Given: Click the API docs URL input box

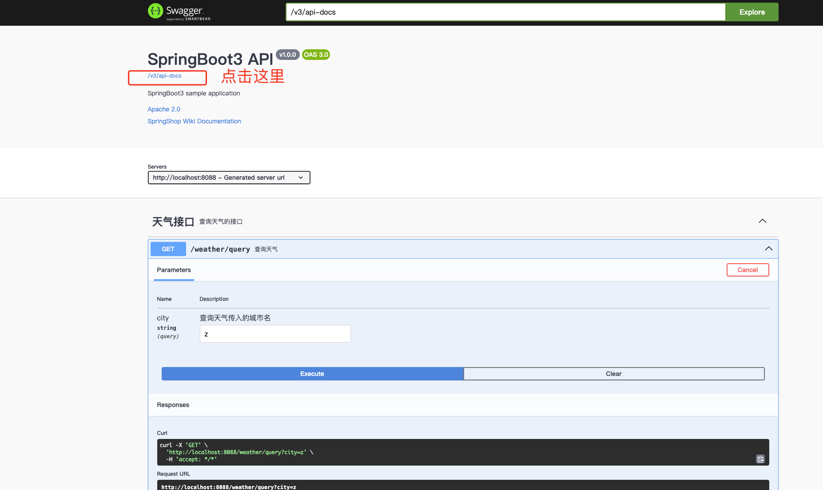Looking at the screenshot, I should 505,12.
